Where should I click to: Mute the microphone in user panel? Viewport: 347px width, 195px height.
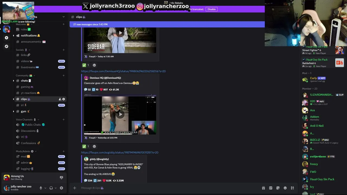pyautogui.click(x=41, y=188)
